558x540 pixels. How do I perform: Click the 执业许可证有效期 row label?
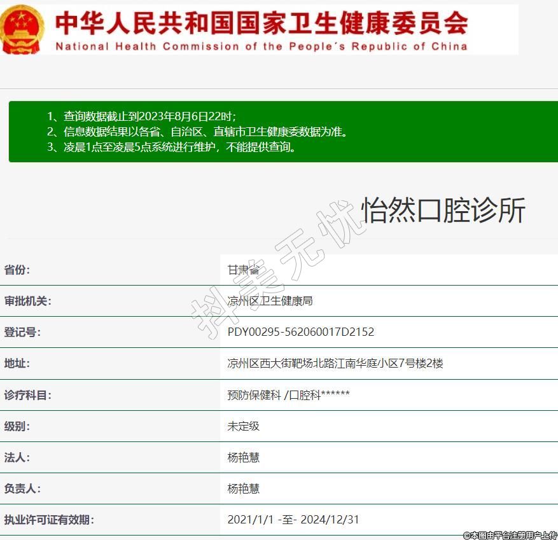pyautogui.click(x=49, y=520)
